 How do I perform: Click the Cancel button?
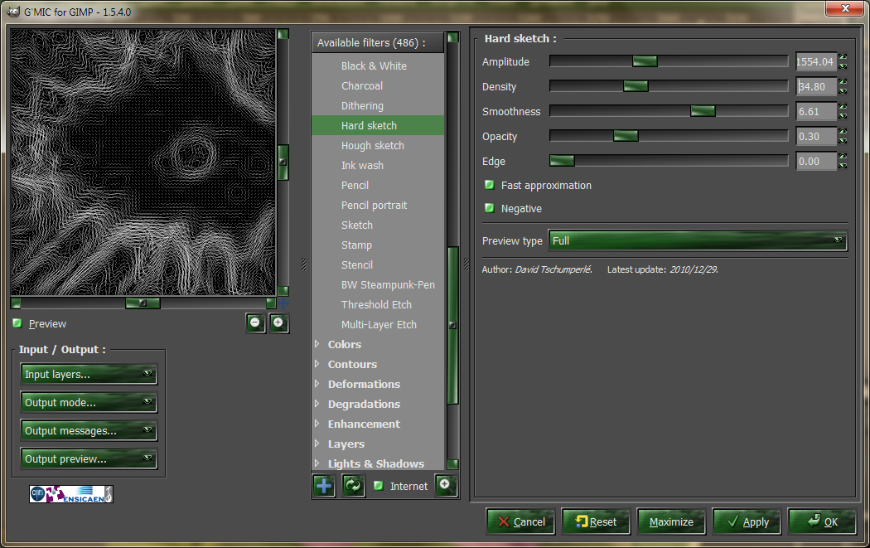(520, 521)
